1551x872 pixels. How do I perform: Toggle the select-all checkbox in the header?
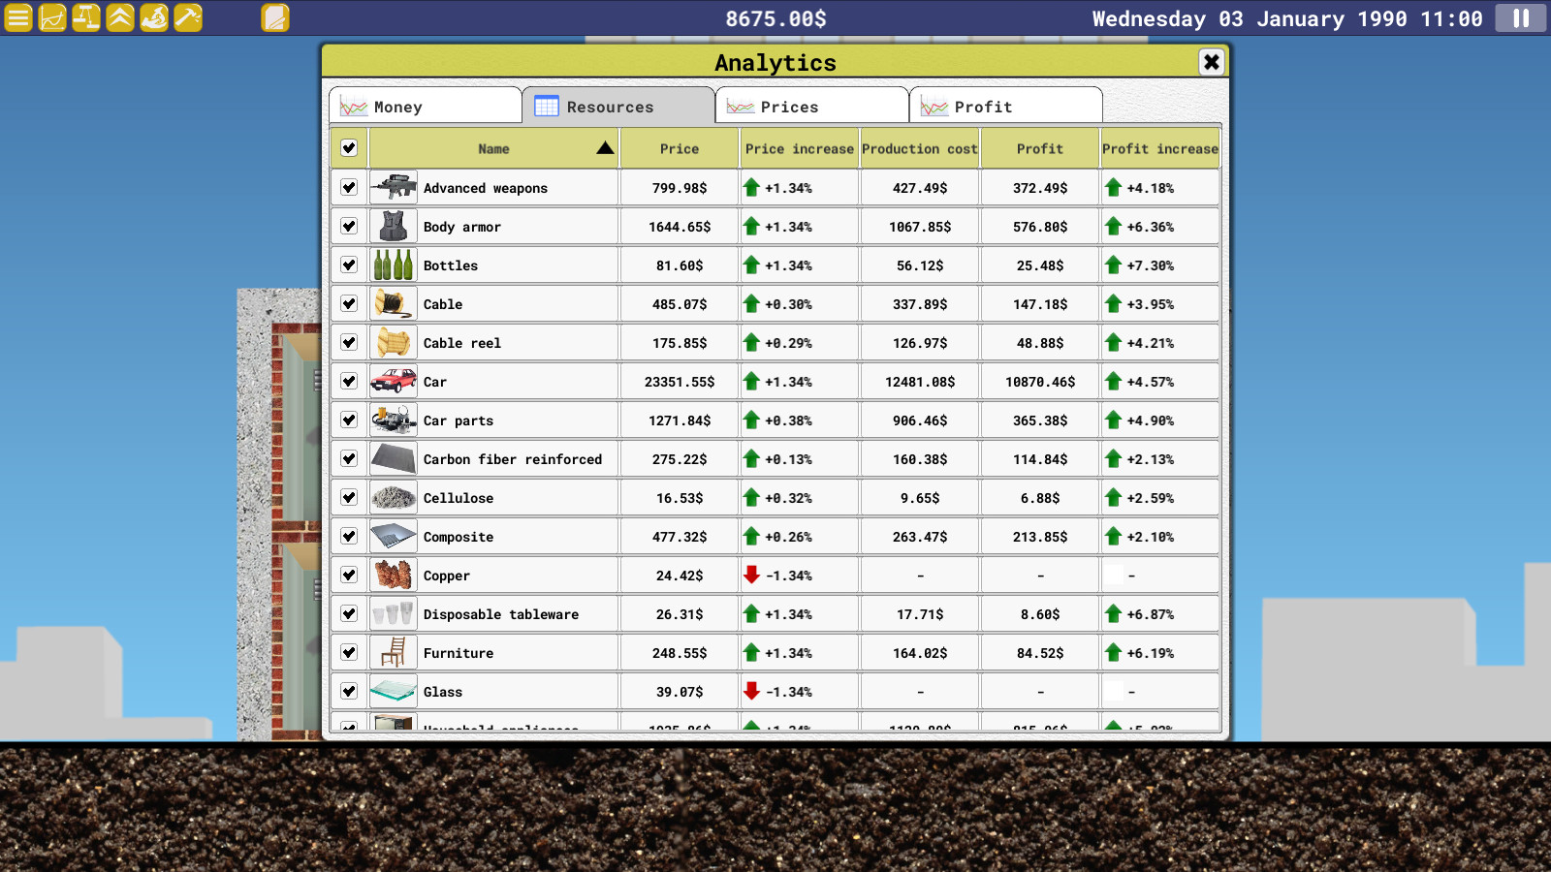(x=347, y=147)
